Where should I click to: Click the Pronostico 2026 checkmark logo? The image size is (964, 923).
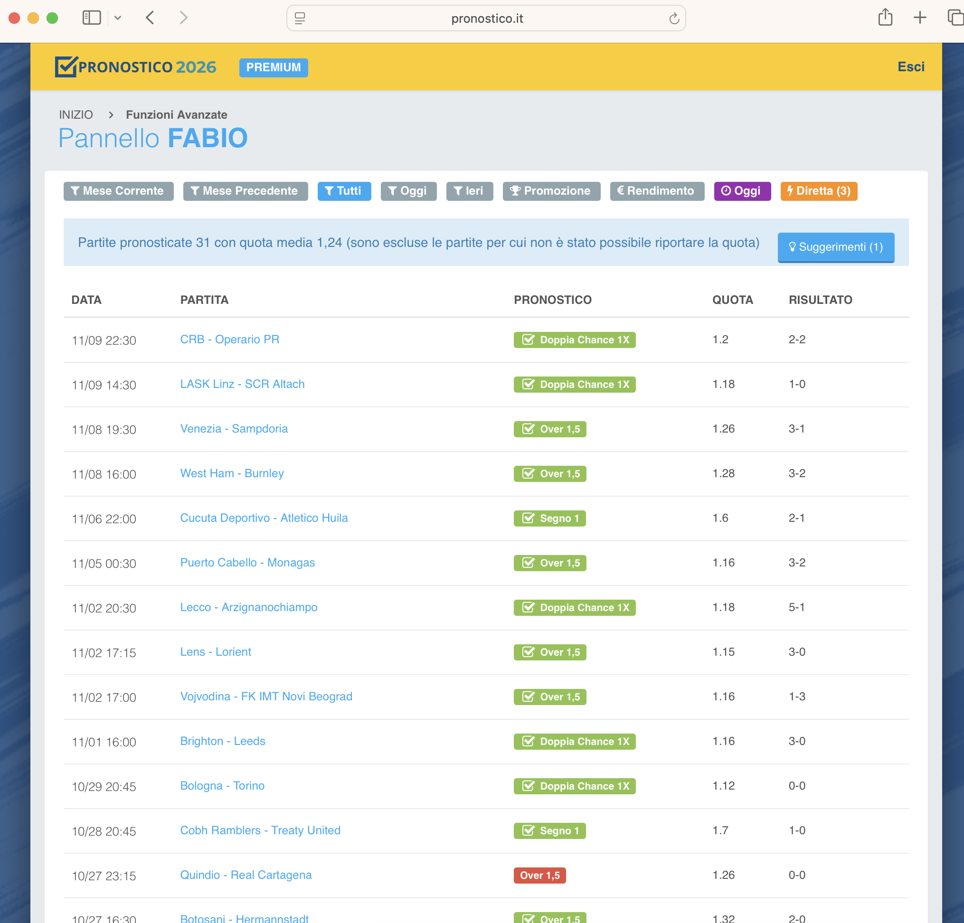(66, 67)
